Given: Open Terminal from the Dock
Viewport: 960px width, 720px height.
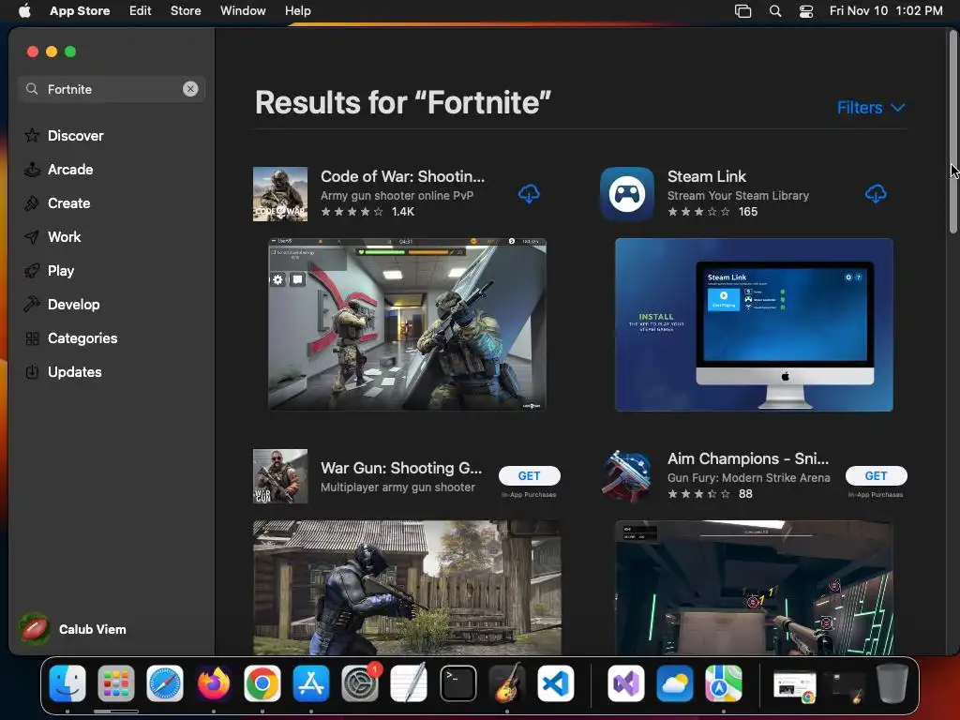Looking at the screenshot, I should pos(457,683).
